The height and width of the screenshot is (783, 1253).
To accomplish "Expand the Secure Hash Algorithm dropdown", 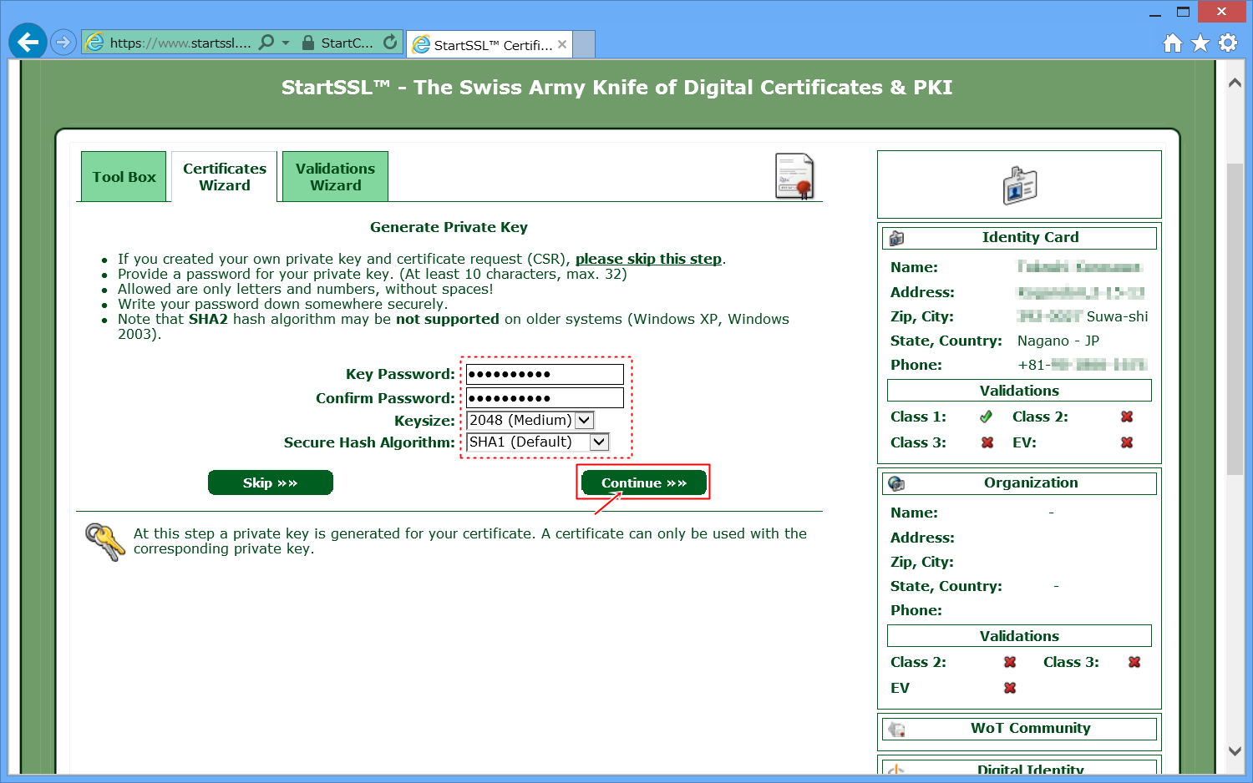I will [x=599, y=442].
